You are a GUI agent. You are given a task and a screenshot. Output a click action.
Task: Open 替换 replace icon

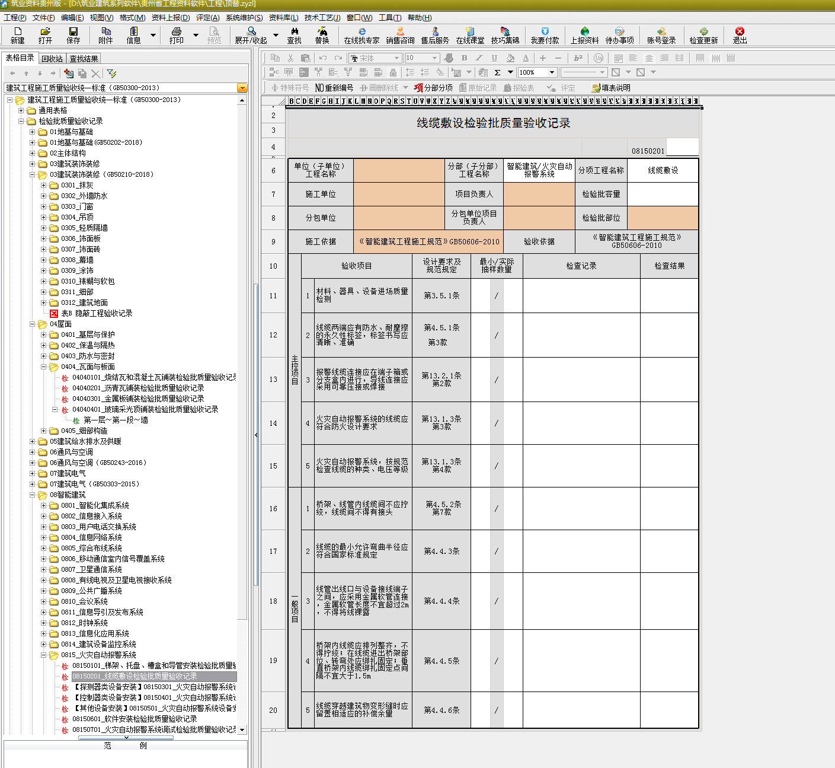pos(322,36)
